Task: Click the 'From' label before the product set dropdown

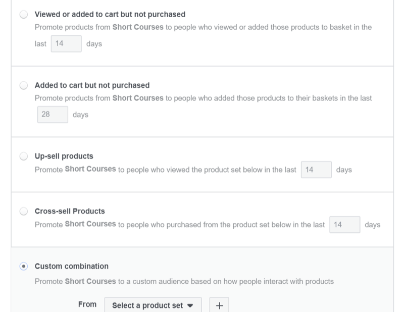Action: 87,305
